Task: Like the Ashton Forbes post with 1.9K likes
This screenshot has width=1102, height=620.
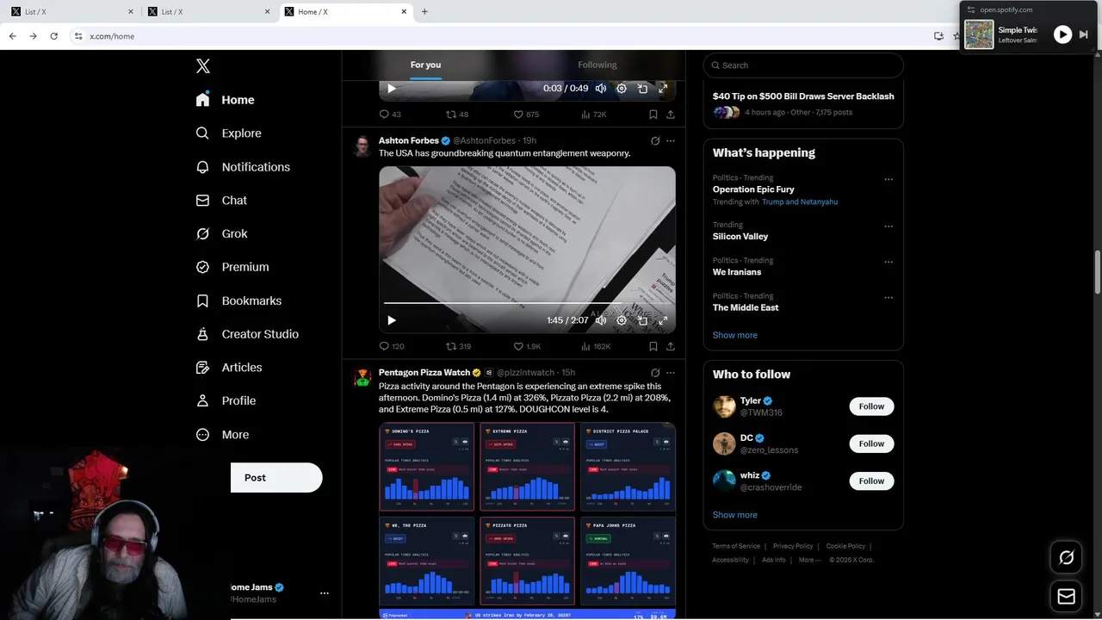Action: pos(527,346)
